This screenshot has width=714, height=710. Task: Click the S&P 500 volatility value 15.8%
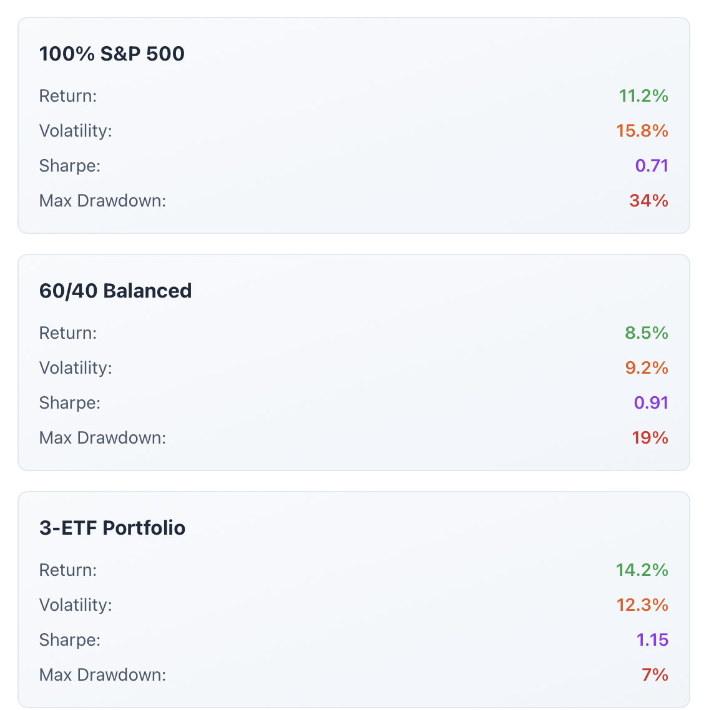click(642, 131)
